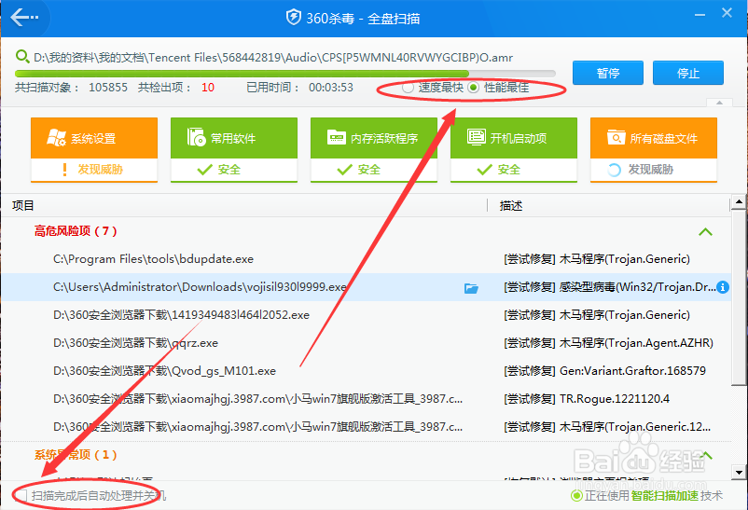This screenshot has width=748, height=510.
Task: Click the exclamation warning icon under 系统设置
Action: point(65,170)
